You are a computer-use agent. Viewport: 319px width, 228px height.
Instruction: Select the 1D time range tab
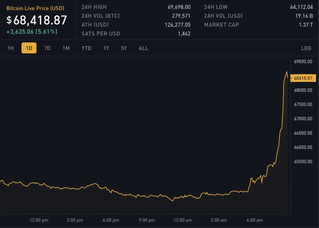click(29, 48)
